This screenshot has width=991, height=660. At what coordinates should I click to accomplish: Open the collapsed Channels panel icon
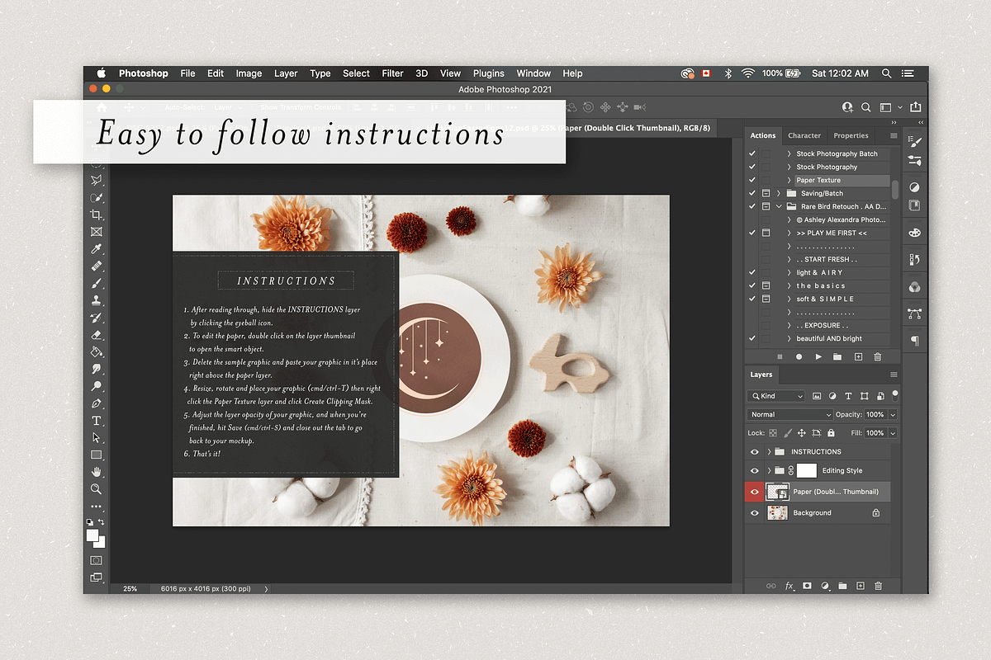(x=914, y=287)
